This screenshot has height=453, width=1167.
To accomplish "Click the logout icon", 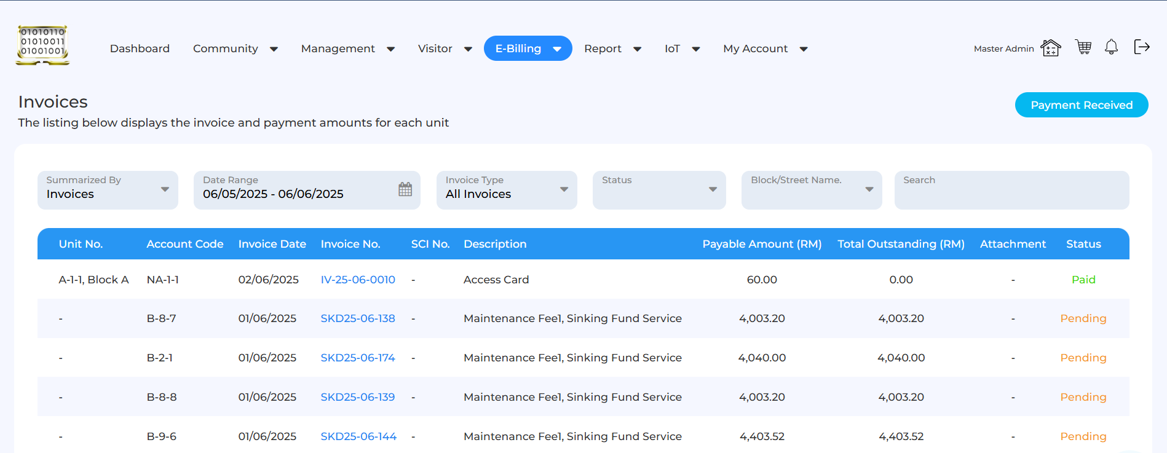I will click(1142, 47).
